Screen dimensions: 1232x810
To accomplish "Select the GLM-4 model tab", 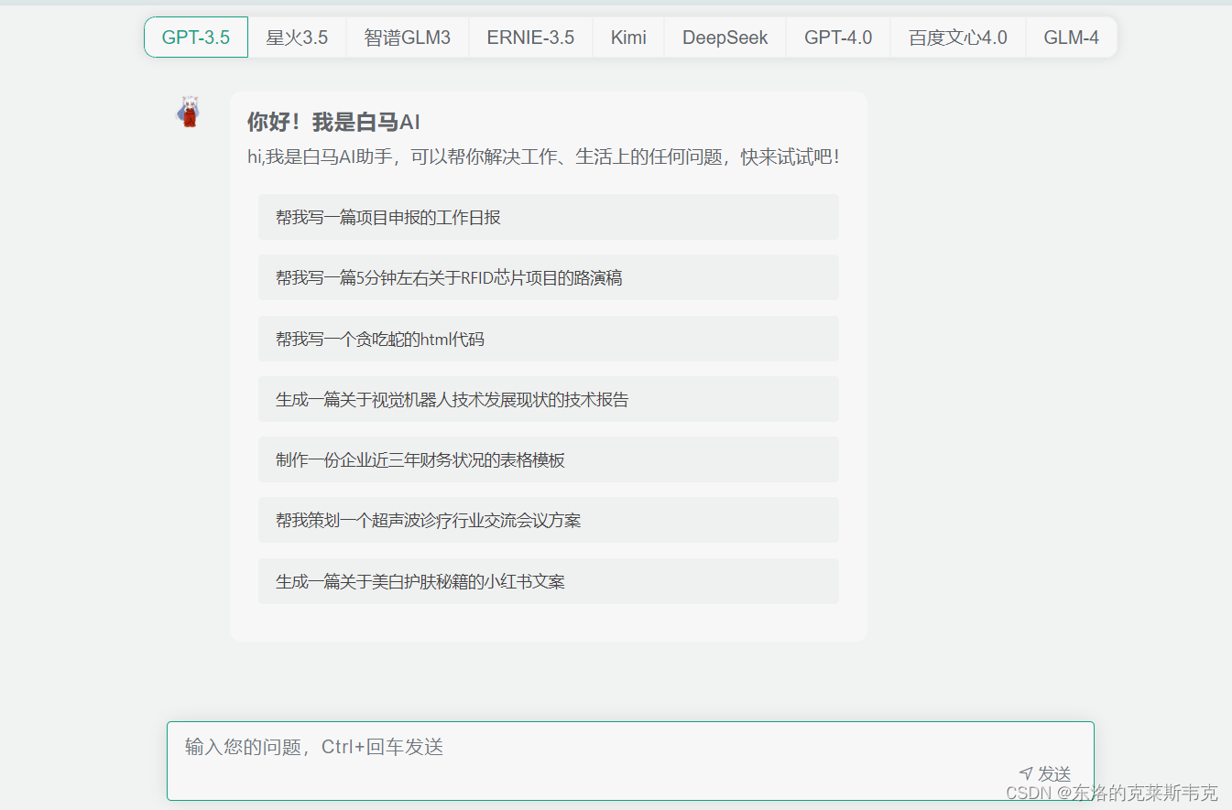I will tap(1071, 38).
